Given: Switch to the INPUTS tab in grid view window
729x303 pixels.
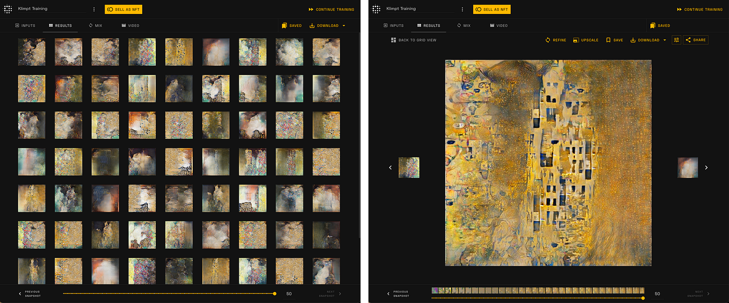Looking at the screenshot, I should [x=25, y=25].
